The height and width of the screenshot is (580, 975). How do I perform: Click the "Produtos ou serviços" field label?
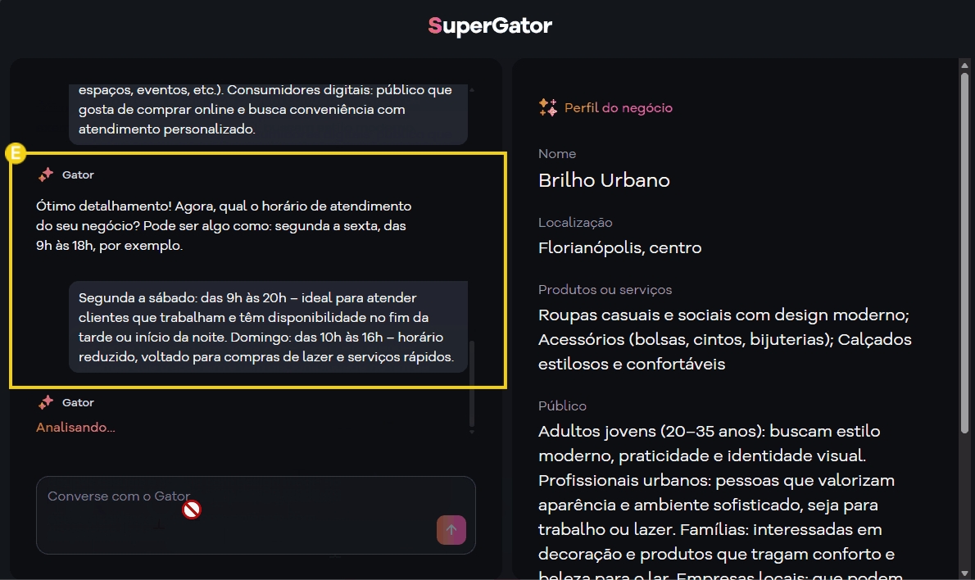tap(605, 289)
